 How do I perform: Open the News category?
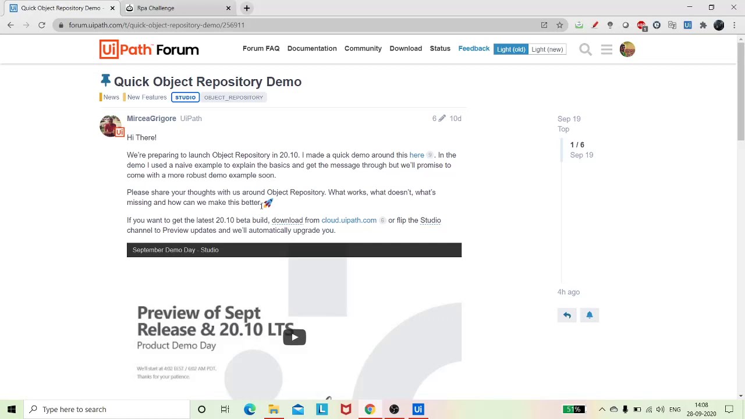[x=109, y=97]
